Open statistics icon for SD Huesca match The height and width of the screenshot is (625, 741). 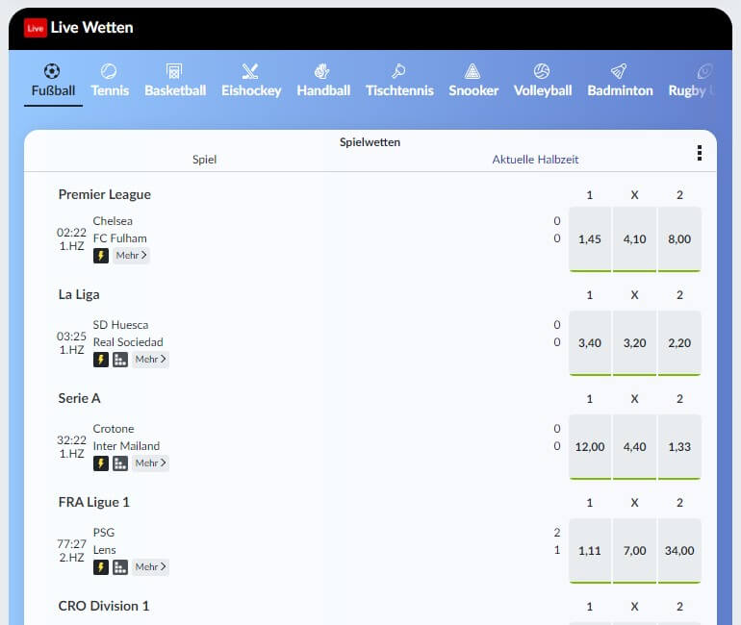click(120, 360)
